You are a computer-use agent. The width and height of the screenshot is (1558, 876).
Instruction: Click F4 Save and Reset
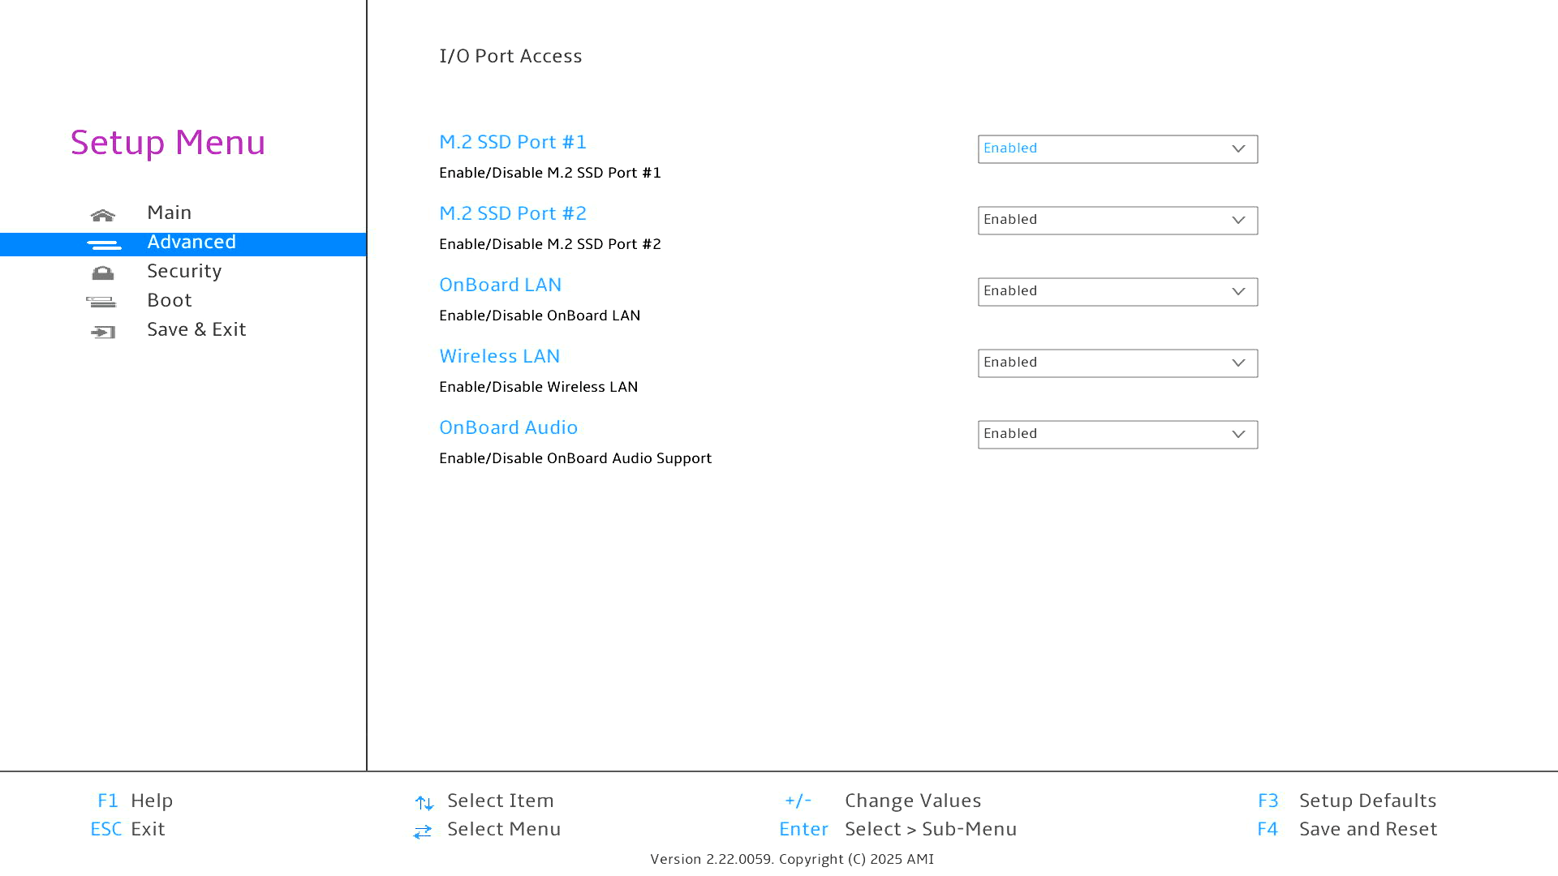coord(1347,829)
